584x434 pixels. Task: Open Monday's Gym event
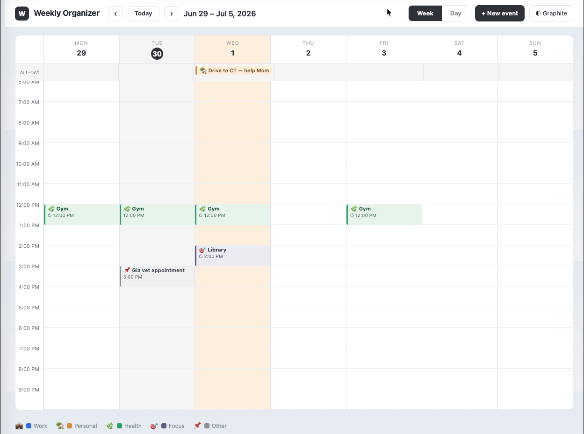coord(82,215)
